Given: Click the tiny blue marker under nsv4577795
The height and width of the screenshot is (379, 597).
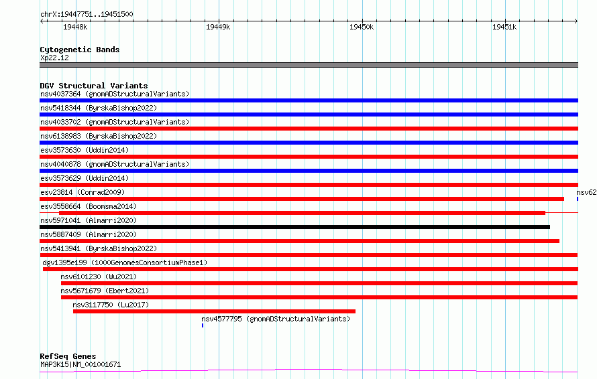Looking at the screenshot, I should pos(203,325).
